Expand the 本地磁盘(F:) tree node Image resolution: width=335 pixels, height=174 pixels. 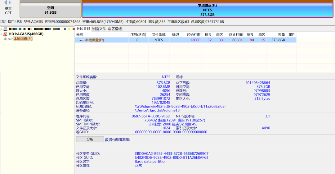tap(6, 39)
